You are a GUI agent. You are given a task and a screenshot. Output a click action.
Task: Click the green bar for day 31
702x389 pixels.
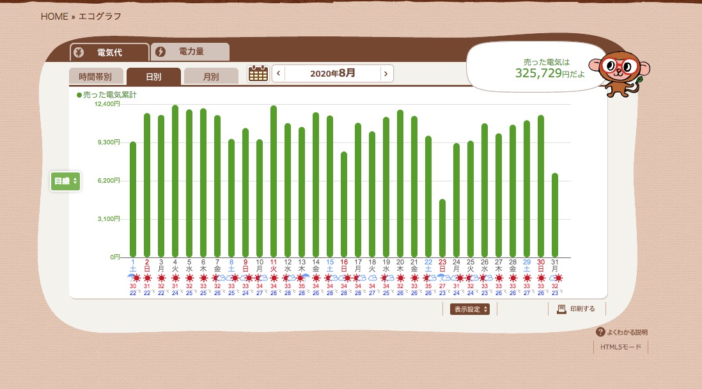[555, 215]
